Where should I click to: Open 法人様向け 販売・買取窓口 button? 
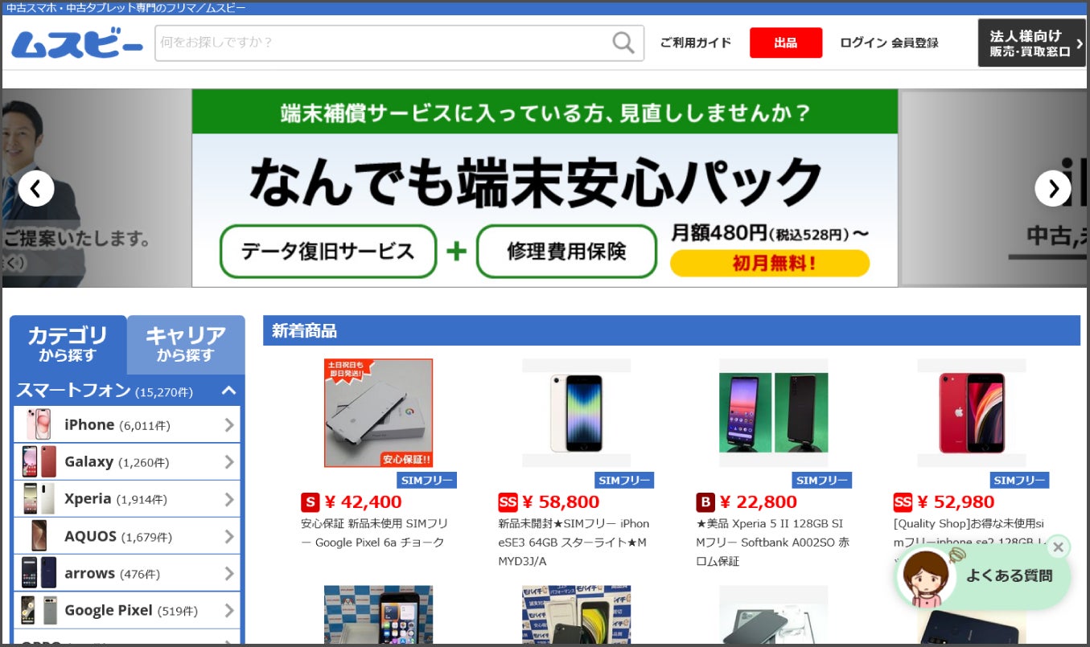pyautogui.click(x=1031, y=43)
